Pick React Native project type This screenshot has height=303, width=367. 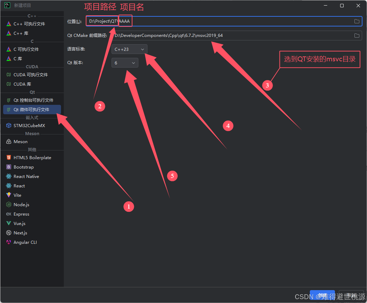tap(32, 176)
